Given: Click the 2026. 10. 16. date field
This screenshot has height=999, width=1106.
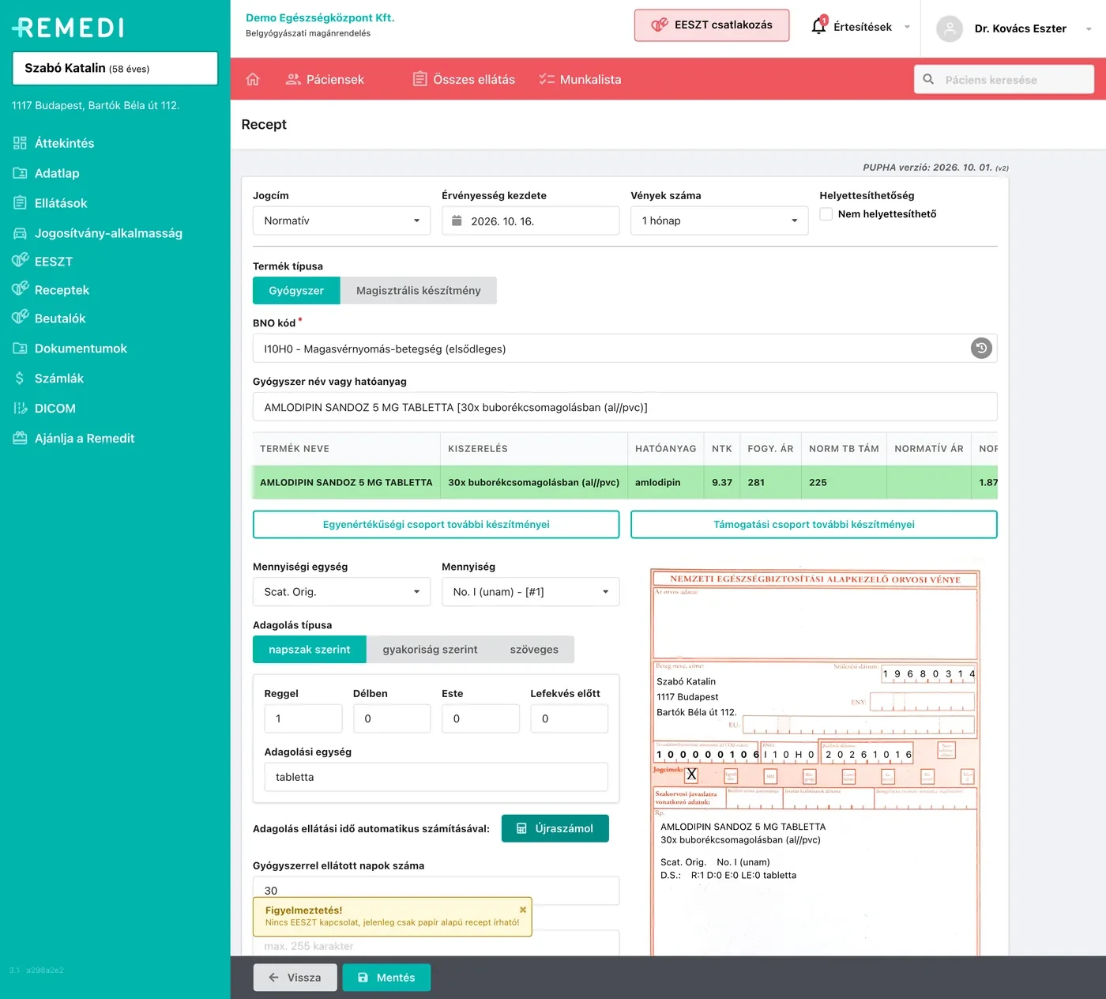Looking at the screenshot, I should (x=530, y=221).
